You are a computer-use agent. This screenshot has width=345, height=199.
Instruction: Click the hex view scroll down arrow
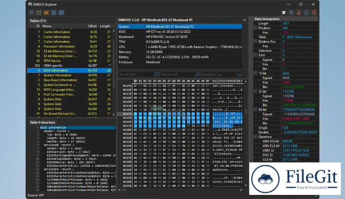(246, 185)
